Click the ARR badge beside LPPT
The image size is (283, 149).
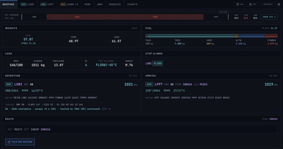click(149, 84)
